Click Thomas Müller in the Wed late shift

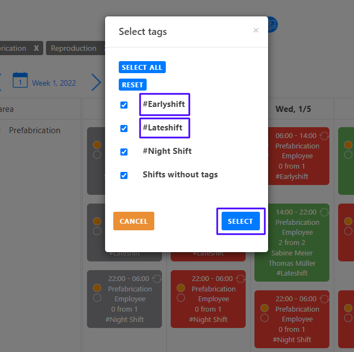pos(292,263)
